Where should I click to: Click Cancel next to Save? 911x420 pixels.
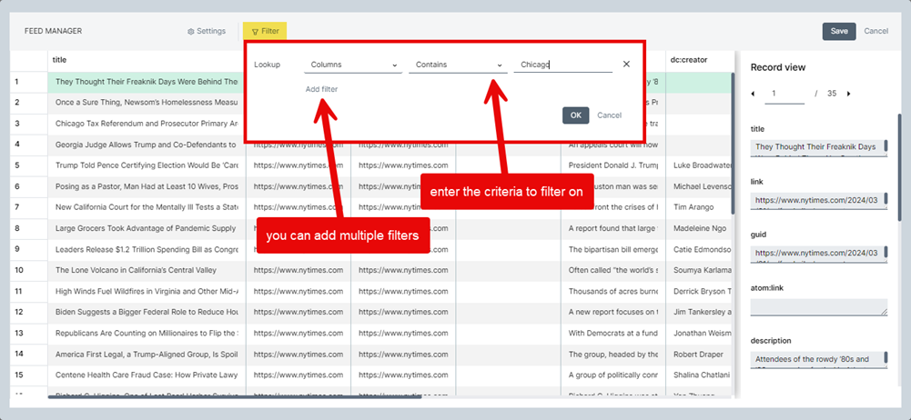pos(876,31)
